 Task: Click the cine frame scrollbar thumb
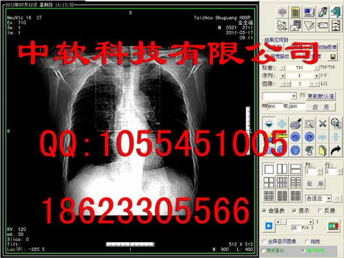click(x=283, y=222)
